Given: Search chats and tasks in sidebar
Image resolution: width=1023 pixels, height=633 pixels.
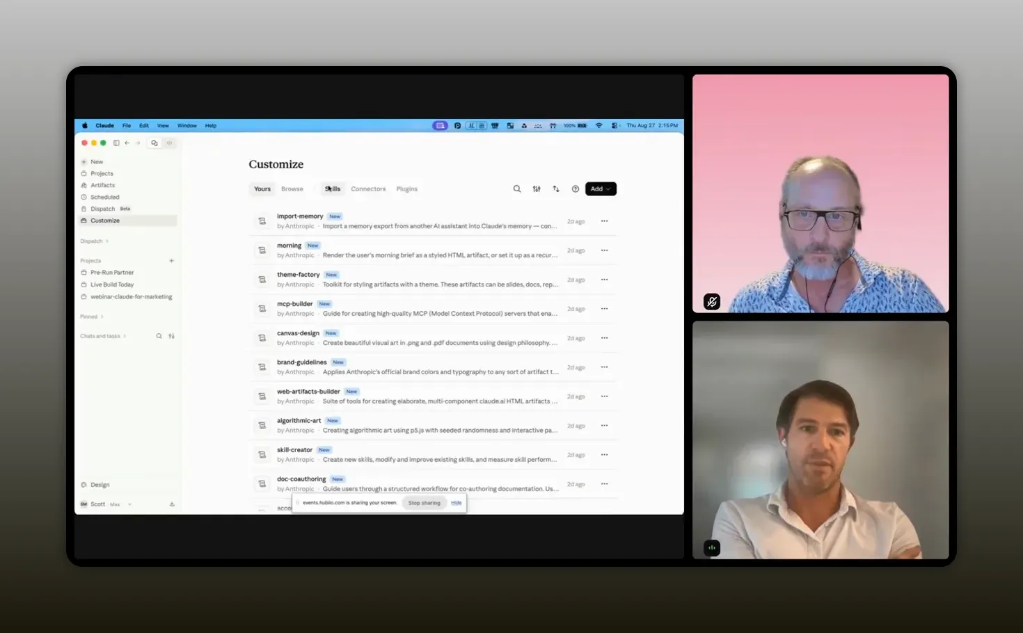Looking at the screenshot, I should tap(159, 336).
